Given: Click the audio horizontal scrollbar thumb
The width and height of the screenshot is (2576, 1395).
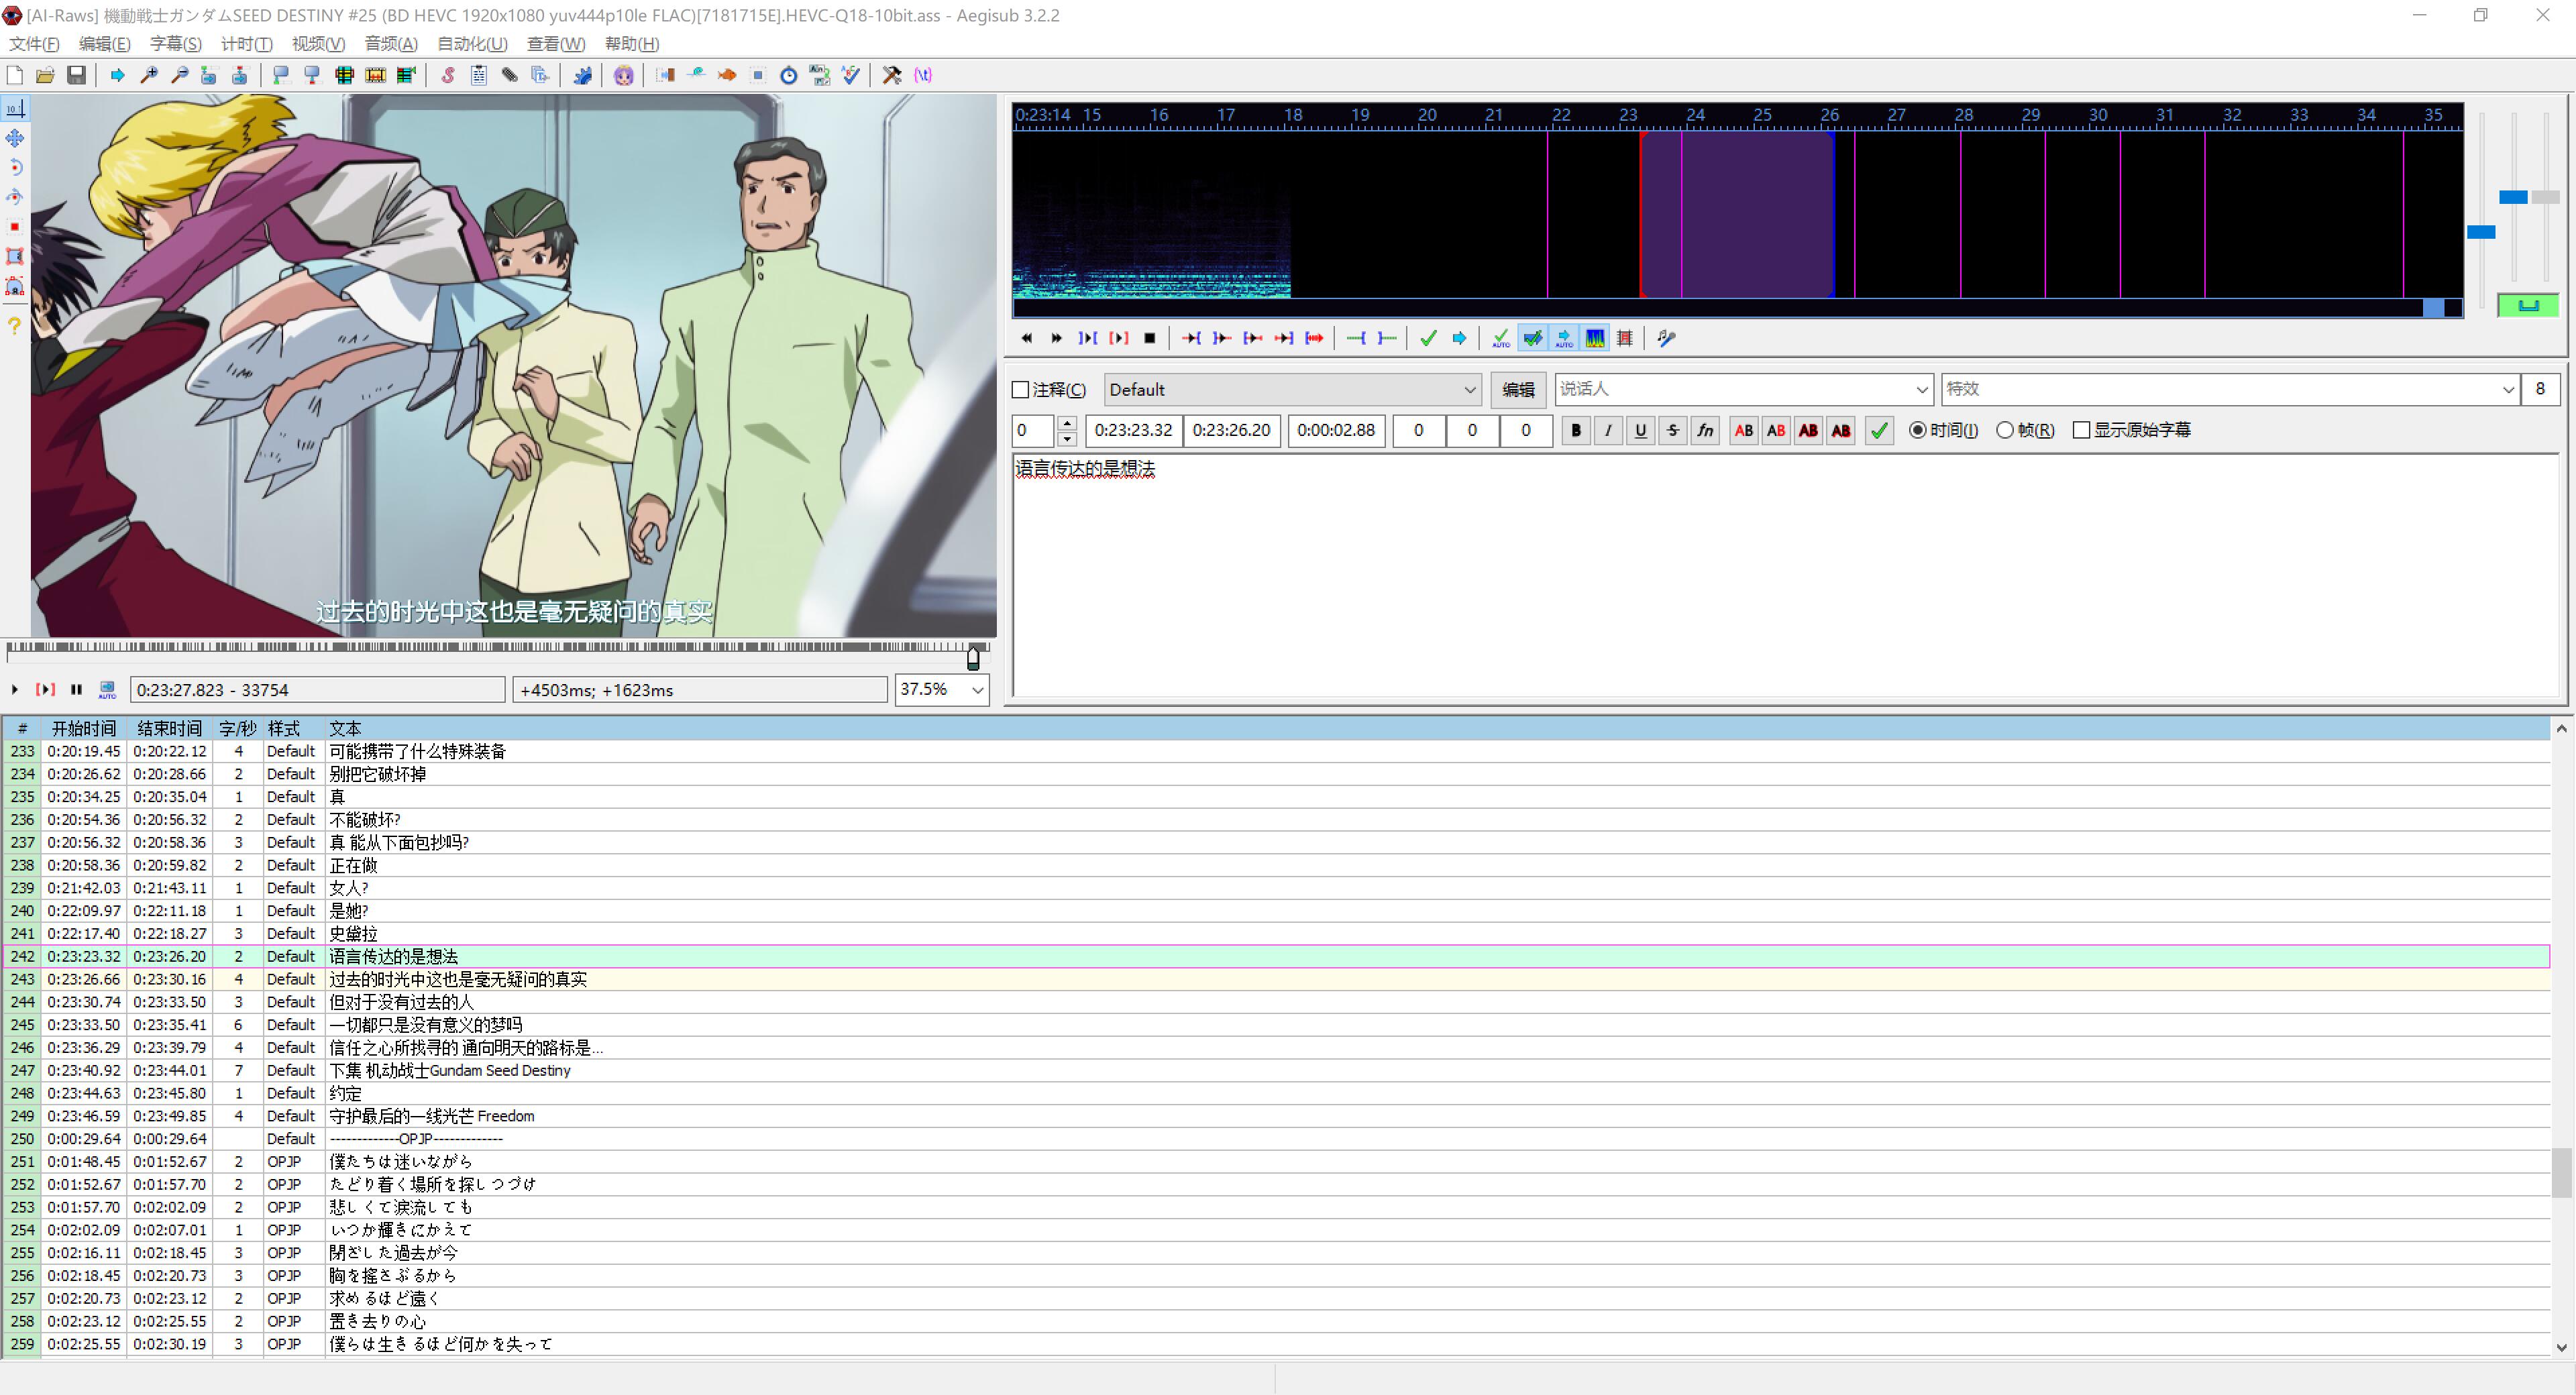Looking at the screenshot, I should click(2433, 308).
